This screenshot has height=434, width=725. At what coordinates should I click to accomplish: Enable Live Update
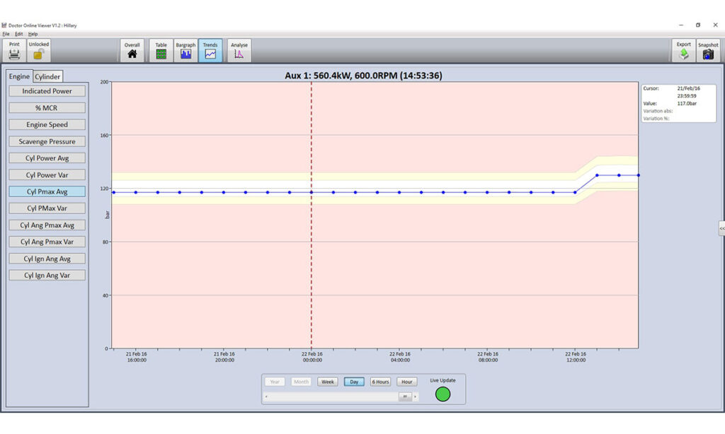(x=442, y=394)
